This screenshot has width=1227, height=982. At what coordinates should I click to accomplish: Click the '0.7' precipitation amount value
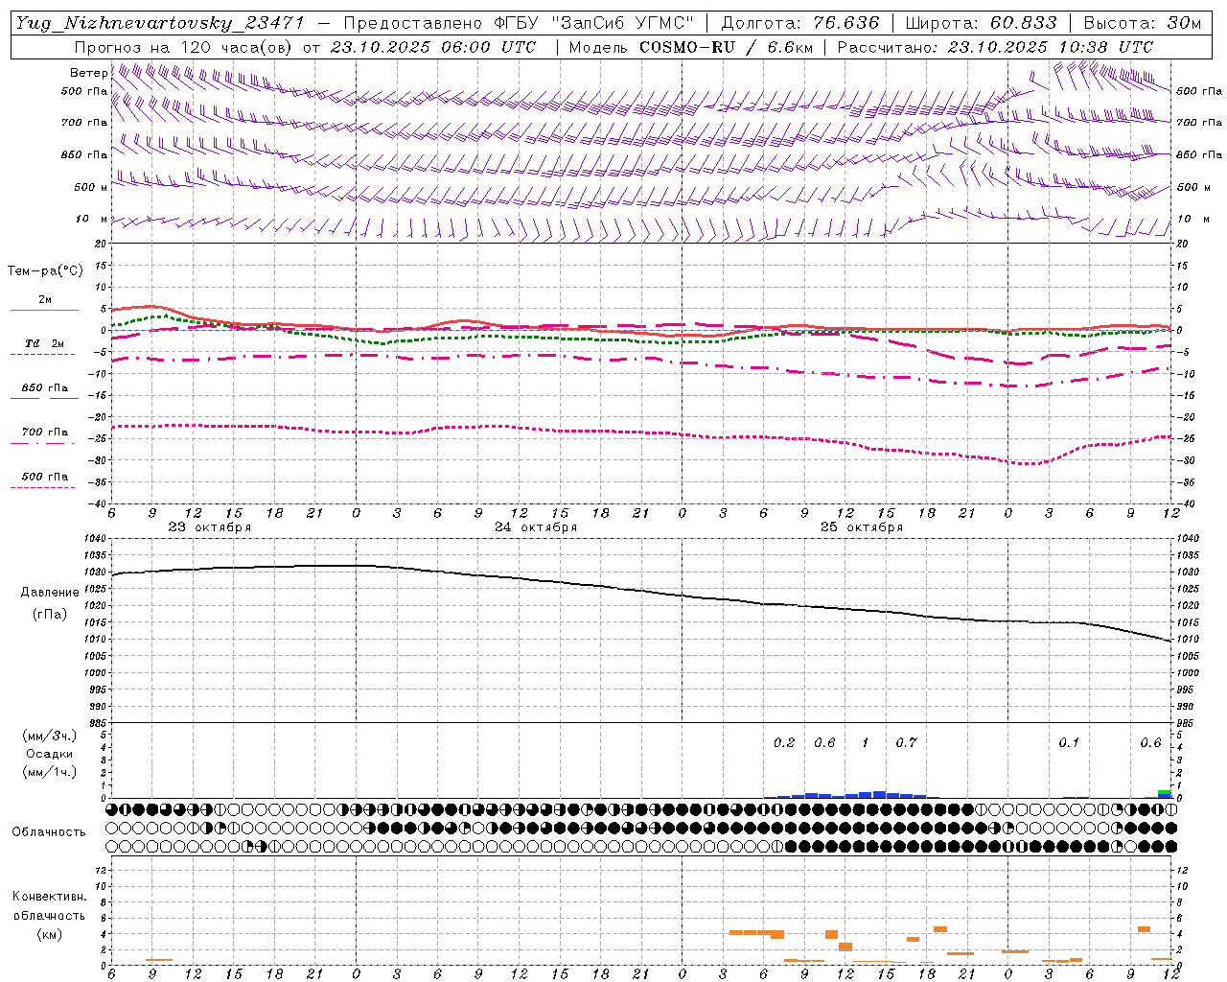click(x=906, y=743)
